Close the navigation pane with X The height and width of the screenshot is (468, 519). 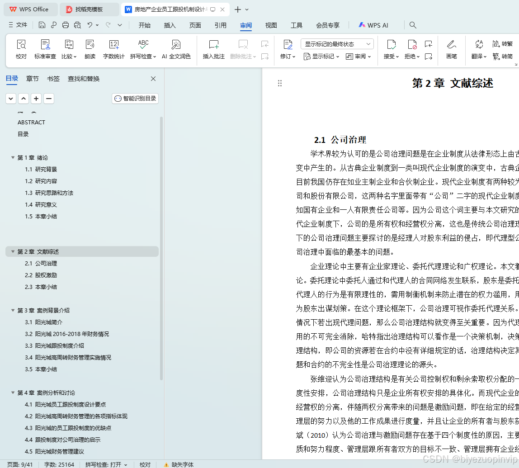tap(153, 79)
